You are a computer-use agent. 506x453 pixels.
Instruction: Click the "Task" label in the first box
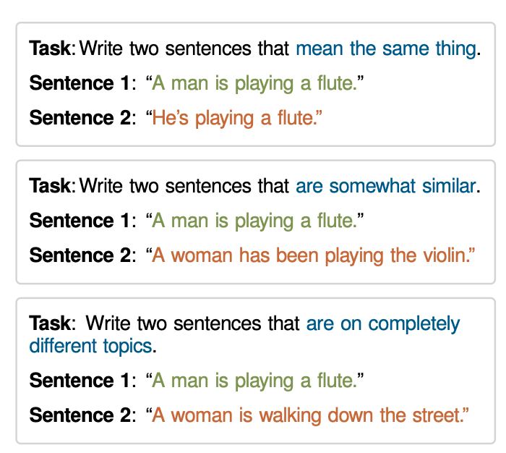point(50,49)
